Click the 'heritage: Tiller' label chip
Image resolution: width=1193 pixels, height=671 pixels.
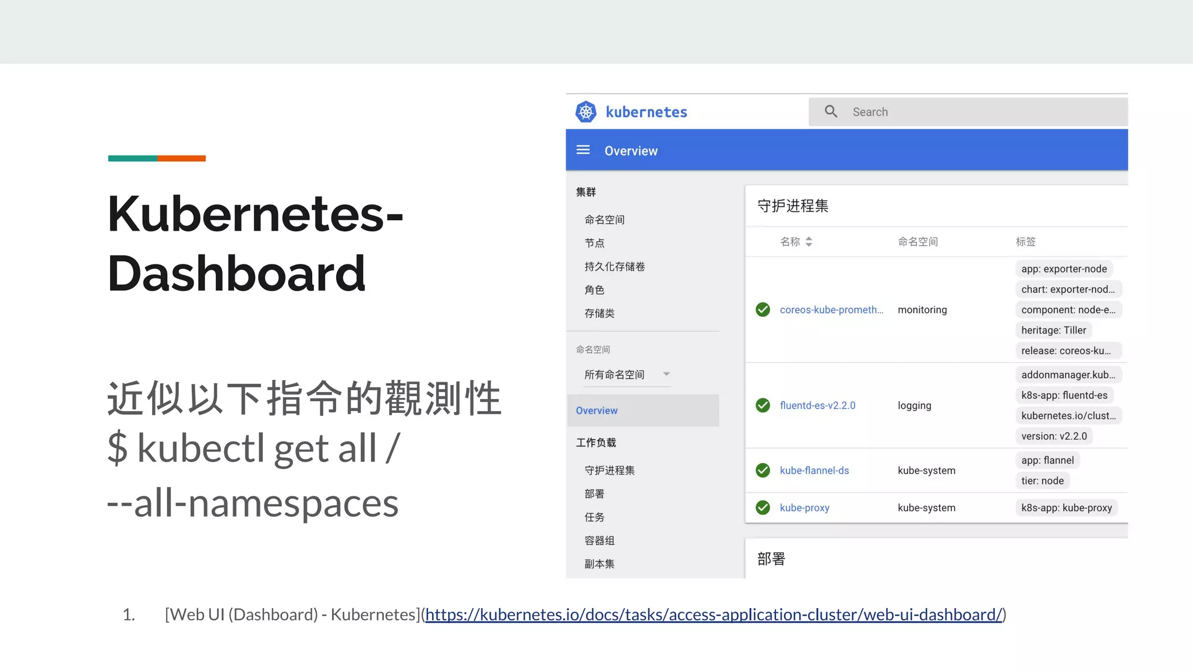(x=1053, y=330)
